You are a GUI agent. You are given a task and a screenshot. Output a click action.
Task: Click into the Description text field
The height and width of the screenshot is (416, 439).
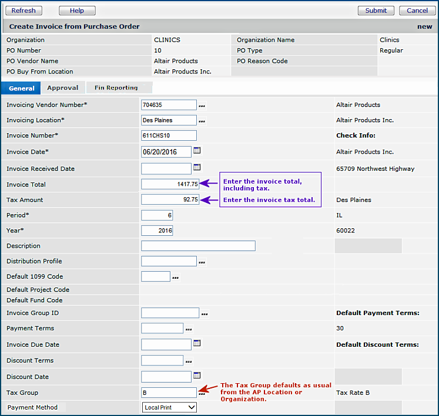198,246
